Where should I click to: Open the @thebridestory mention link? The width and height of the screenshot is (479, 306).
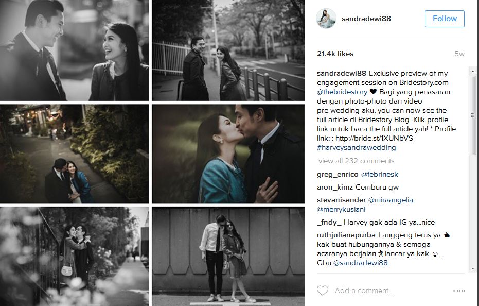pyautogui.click(x=342, y=92)
